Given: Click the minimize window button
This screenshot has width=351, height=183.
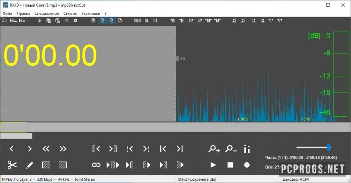Looking at the screenshot, I should pos(313,5).
